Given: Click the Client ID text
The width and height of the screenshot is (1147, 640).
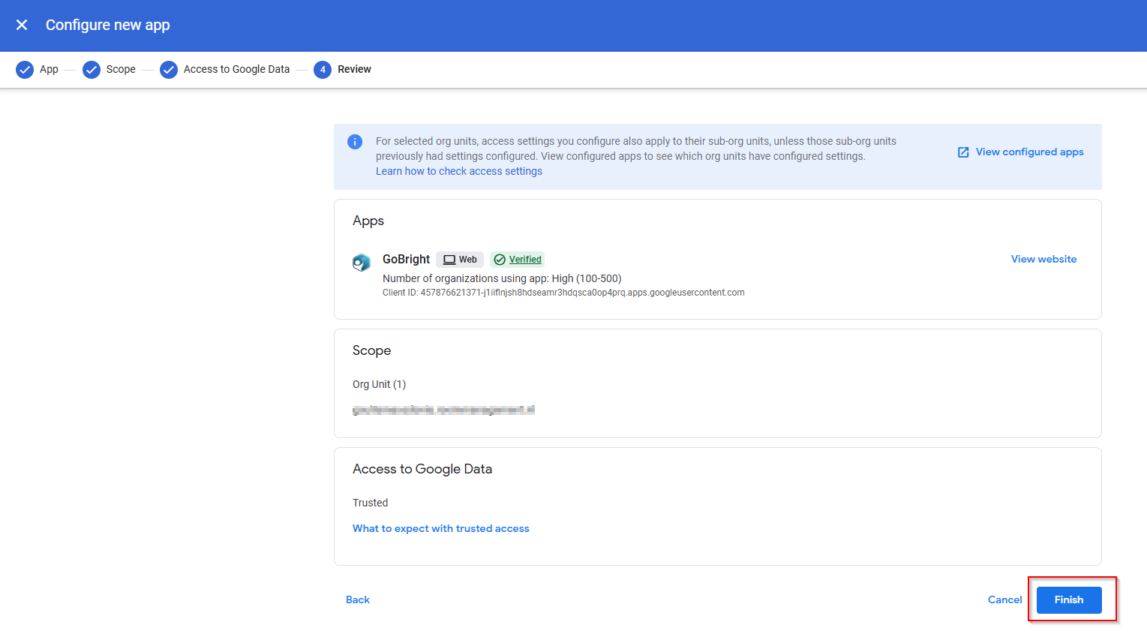Looking at the screenshot, I should coord(563,293).
